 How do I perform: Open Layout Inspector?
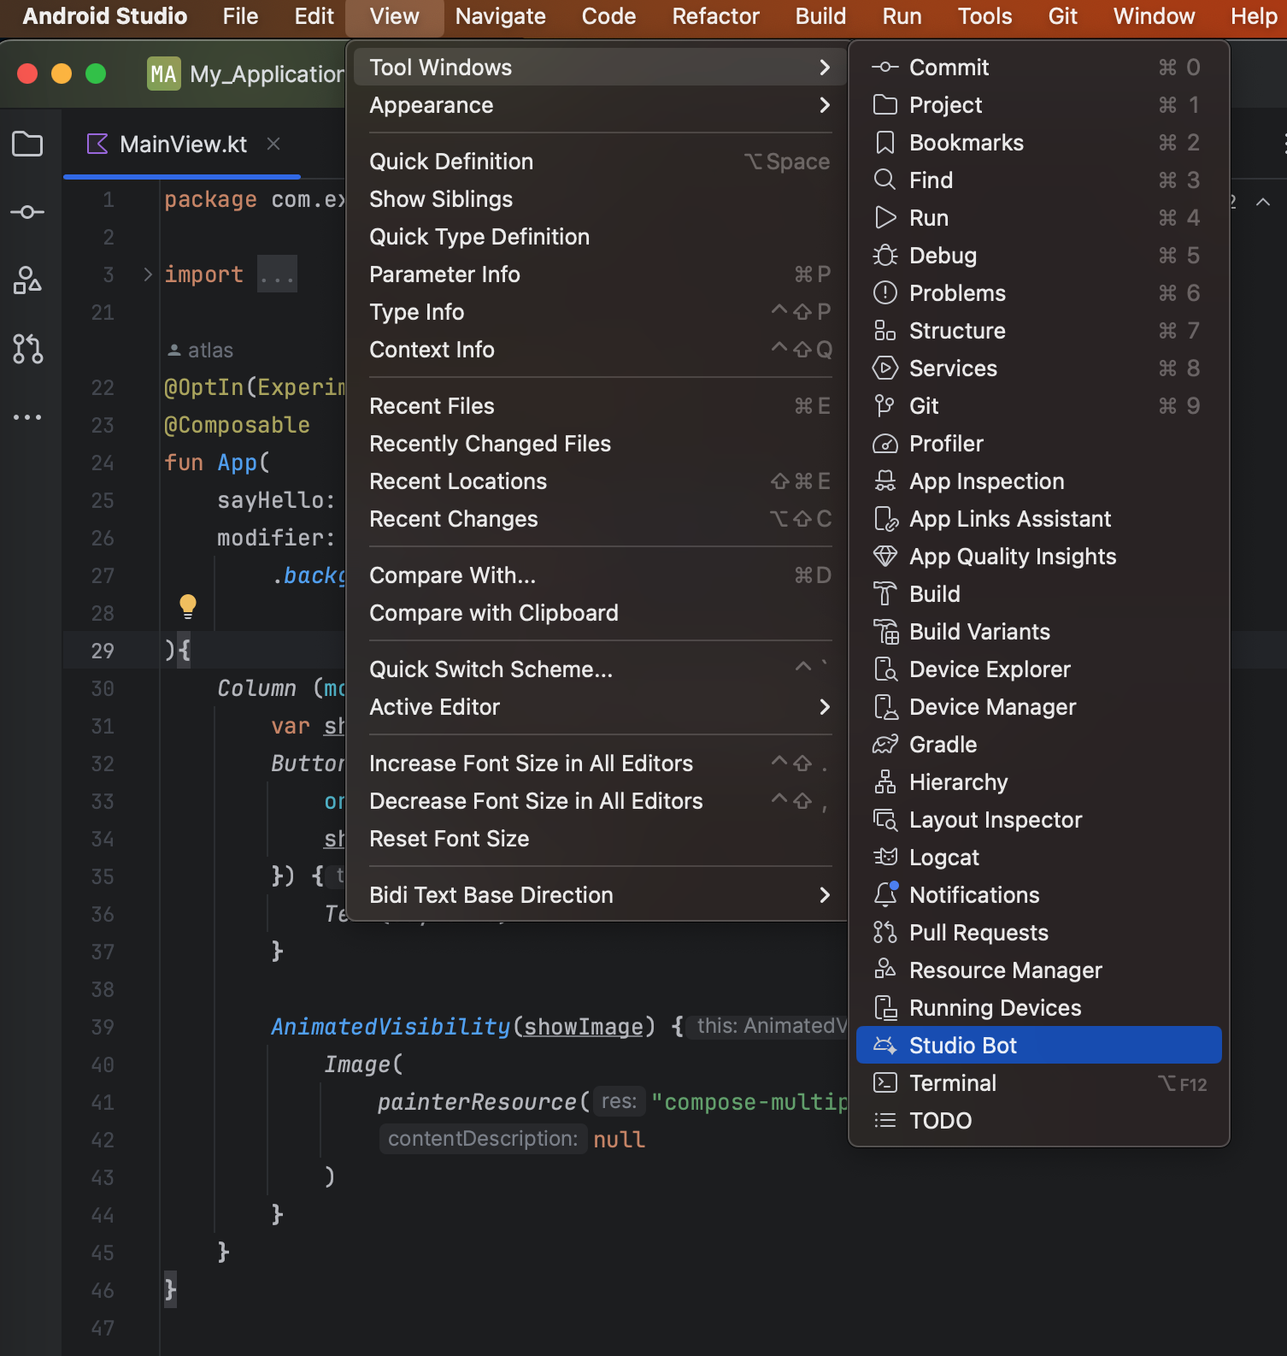click(1038, 819)
